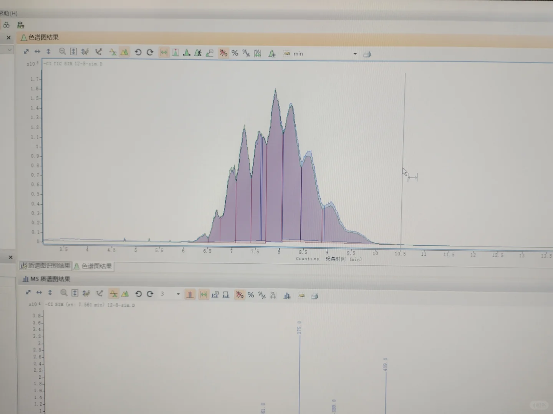
Task: Open the min units dropdown in chromatogram toolbar
Action: click(355, 54)
